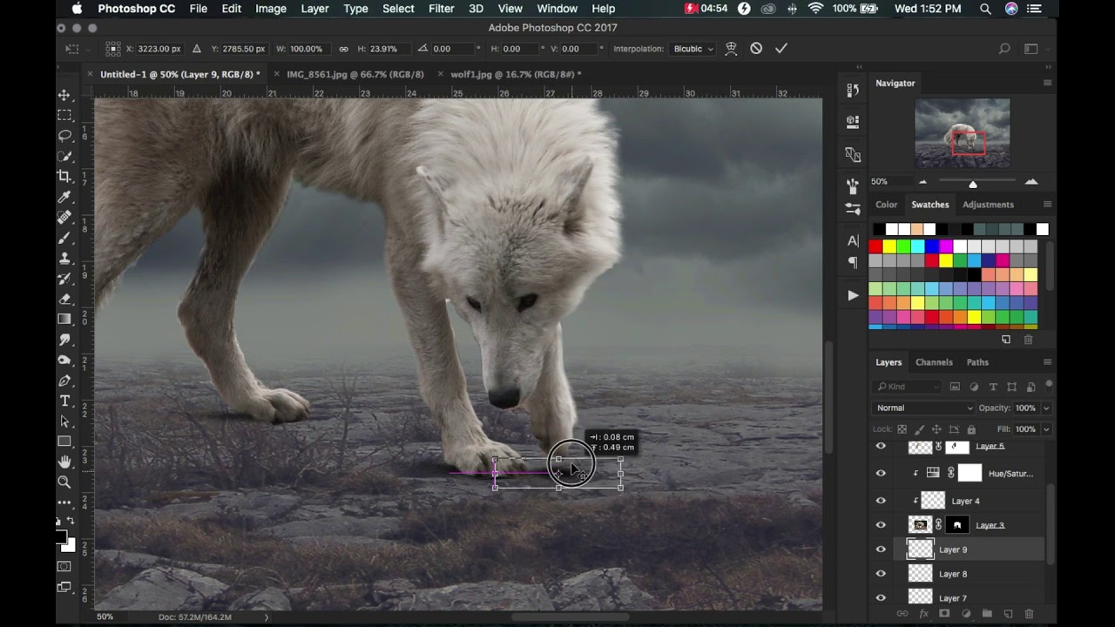Select the Layer 3 mask thumbnail

(x=957, y=525)
